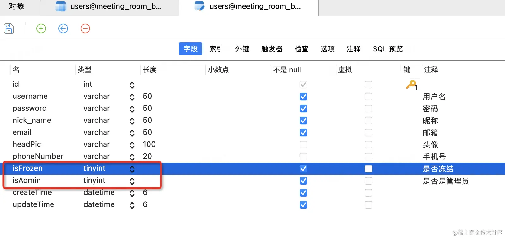Open type dropdown for nick_name field

(x=132, y=121)
